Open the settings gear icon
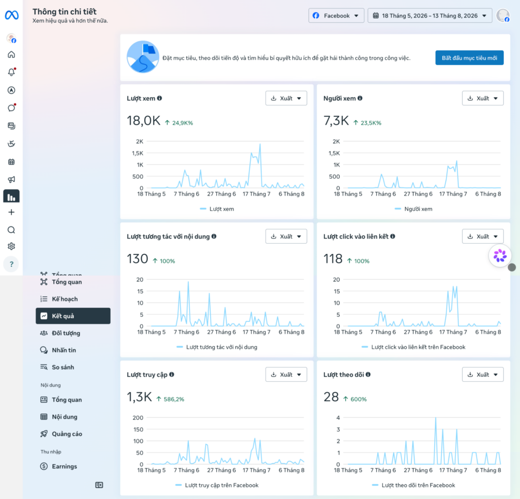Viewport: 520px width, 499px height. click(x=11, y=246)
